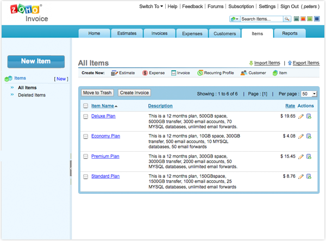Open the Per page dropdown
This screenshot has width=326, height=241.
[309, 94]
